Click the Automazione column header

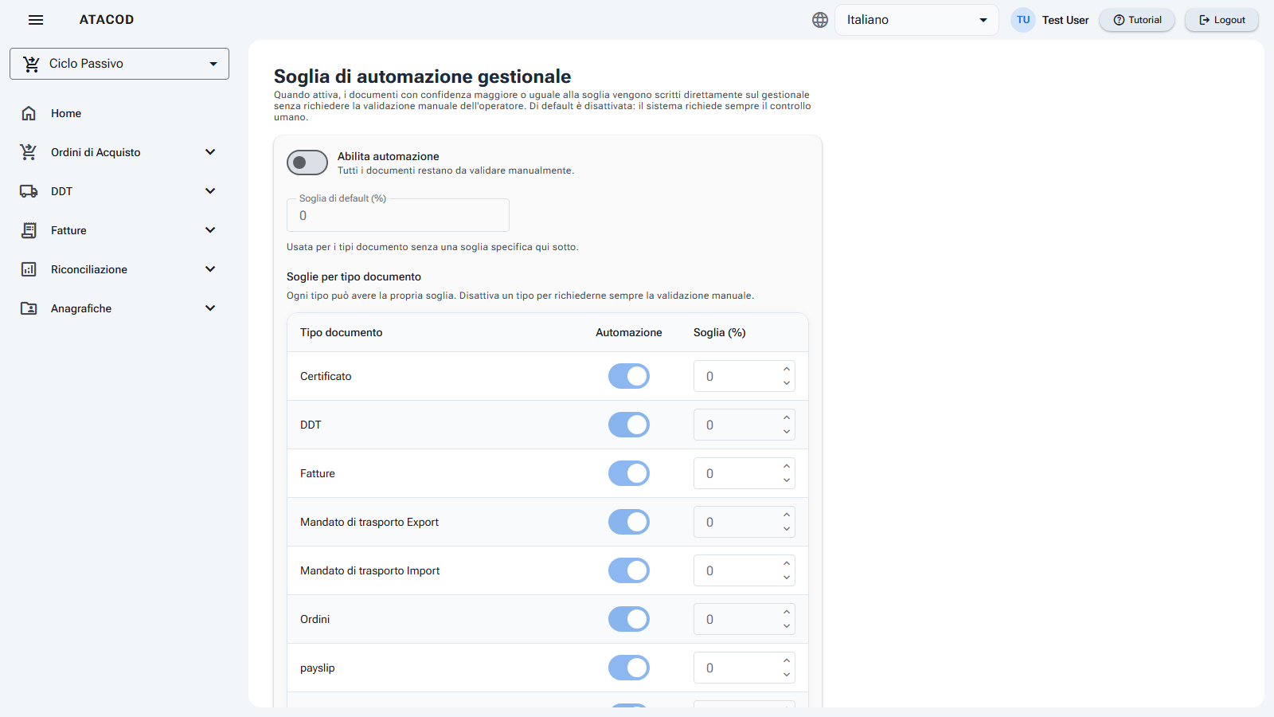click(629, 332)
